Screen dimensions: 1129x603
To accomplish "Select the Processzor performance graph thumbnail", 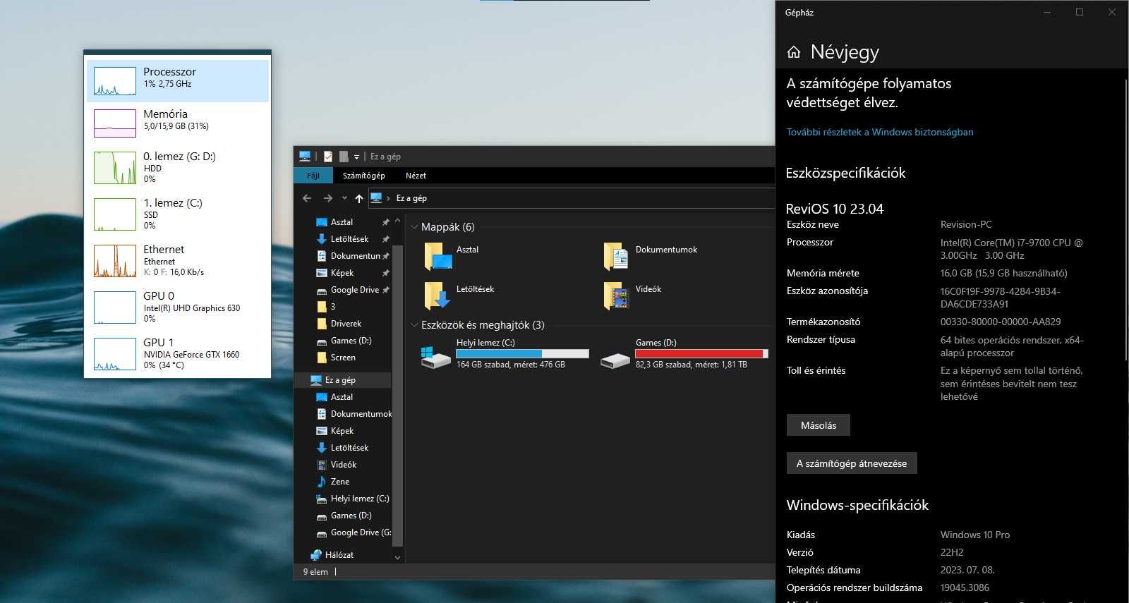I will [115, 81].
